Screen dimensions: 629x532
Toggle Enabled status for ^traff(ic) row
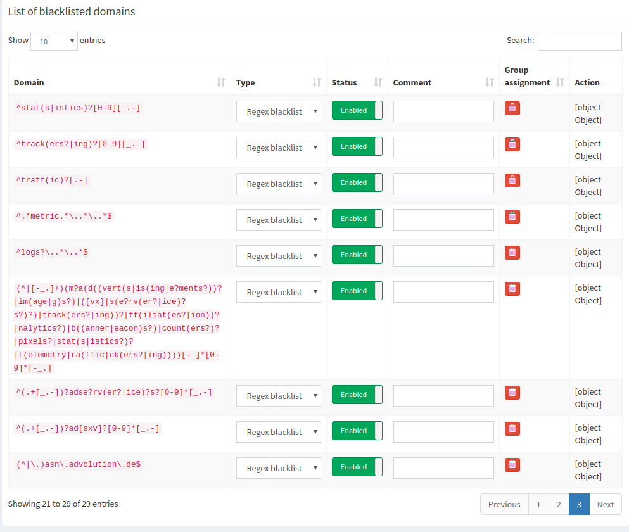[357, 182]
